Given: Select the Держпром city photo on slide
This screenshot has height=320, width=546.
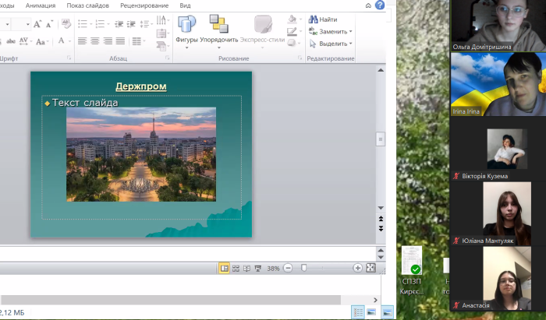Looking at the screenshot, I should click(x=141, y=154).
